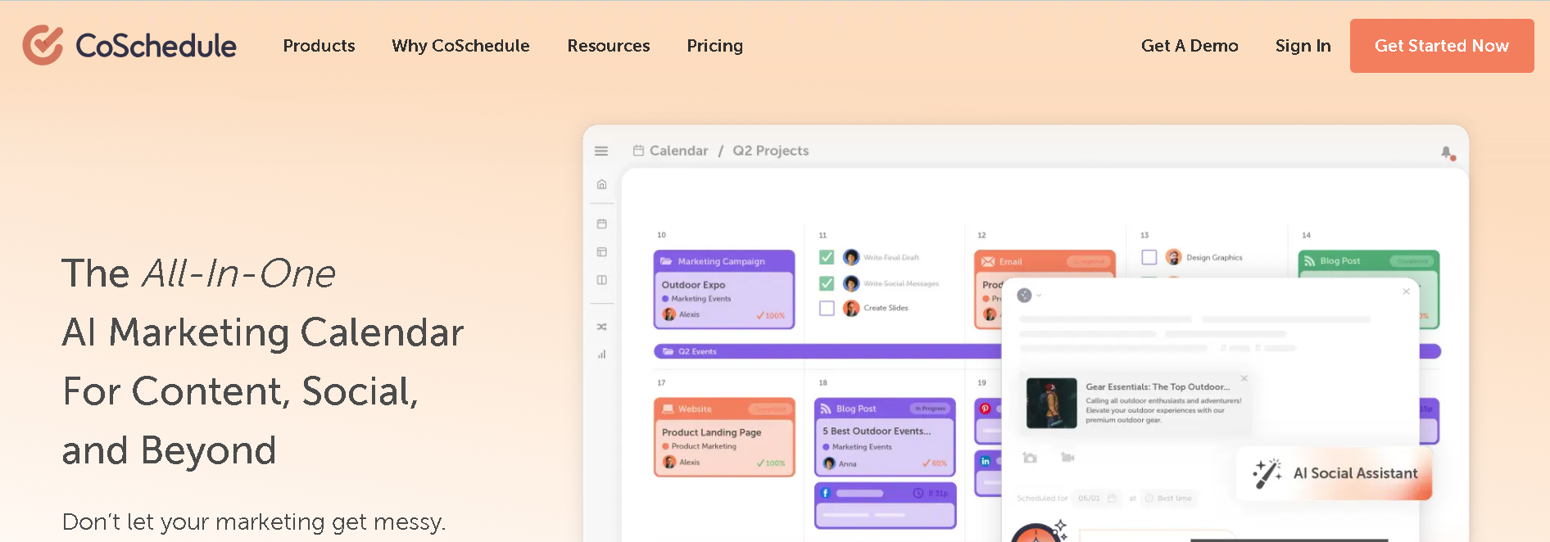Click the Design Graphics assignee avatar

(1173, 257)
